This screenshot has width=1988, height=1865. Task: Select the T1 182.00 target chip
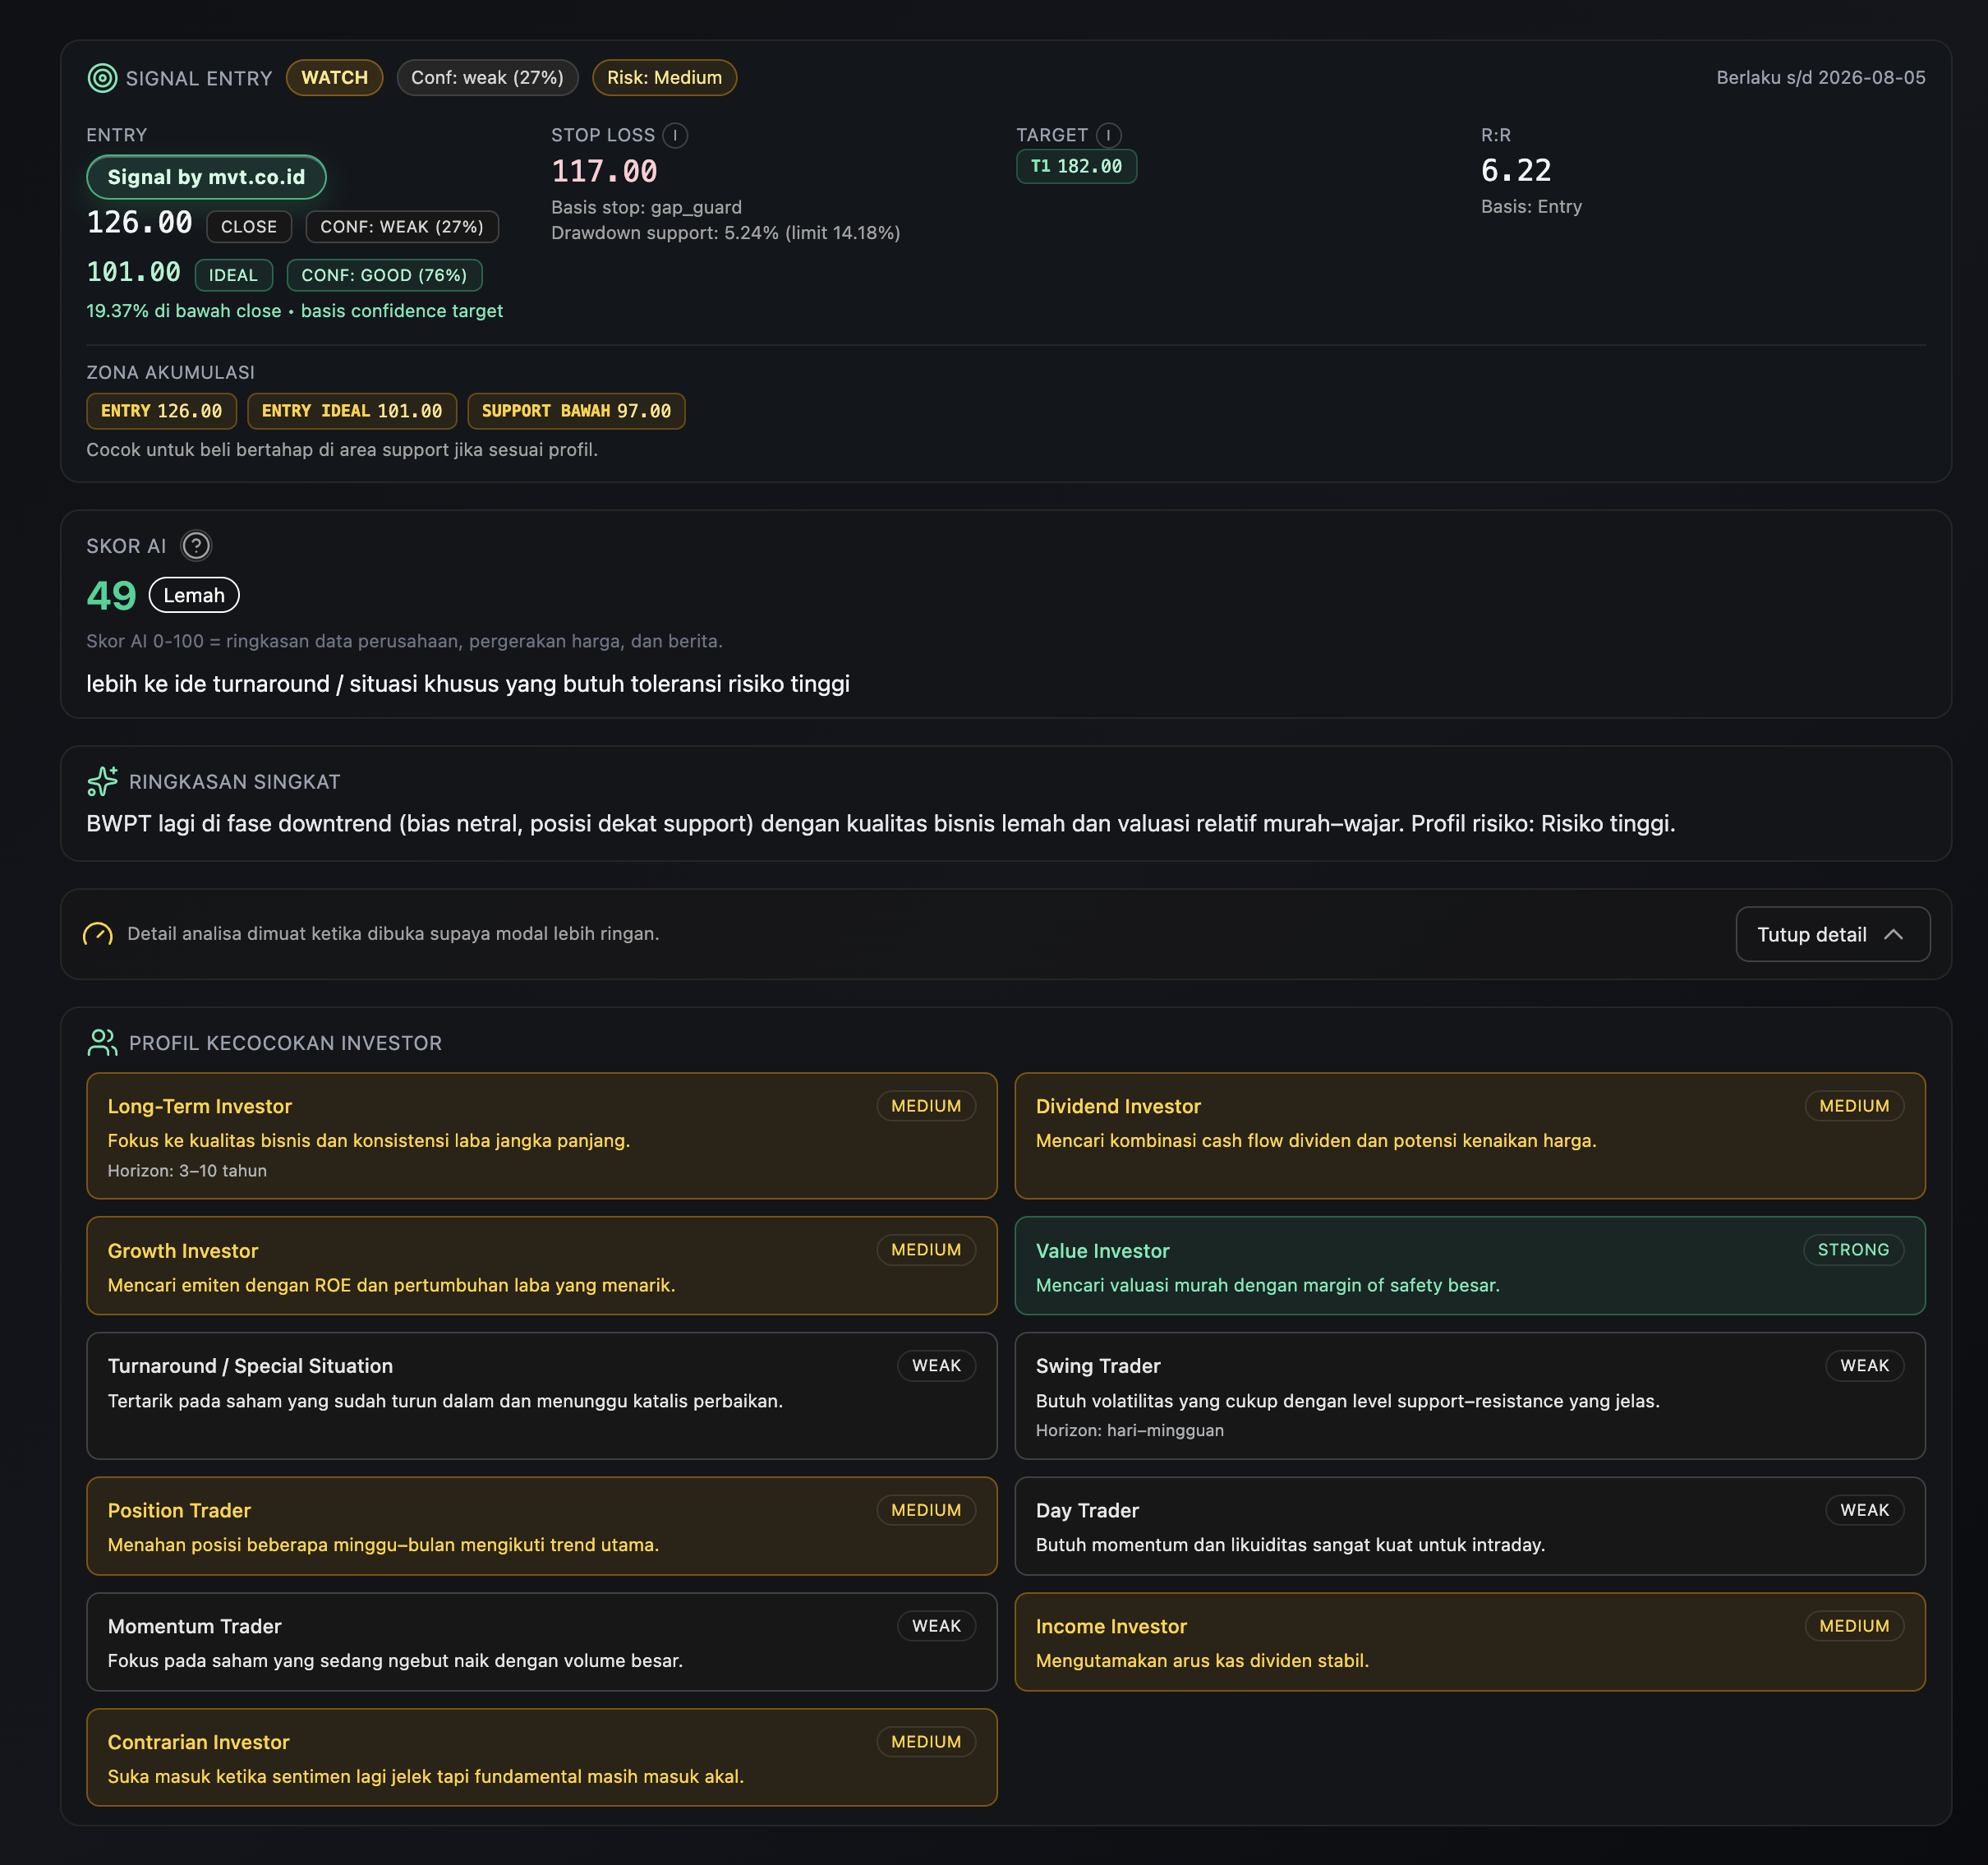pyautogui.click(x=1076, y=166)
